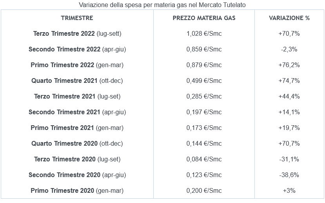Viewport: 325px width, 203px height.
Task: Click the +76,2% variation value
Action: point(289,65)
